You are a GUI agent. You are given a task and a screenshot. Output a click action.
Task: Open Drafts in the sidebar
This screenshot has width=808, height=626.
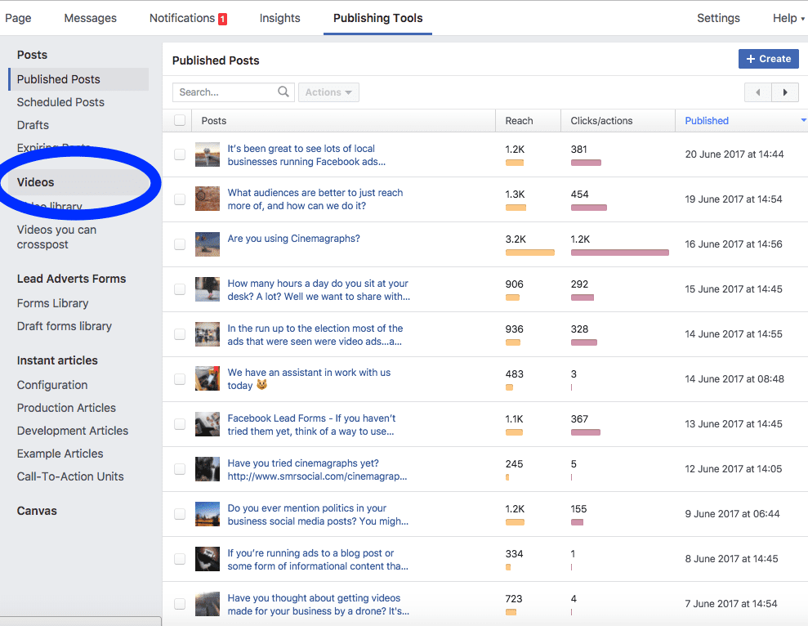(x=33, y=125)
